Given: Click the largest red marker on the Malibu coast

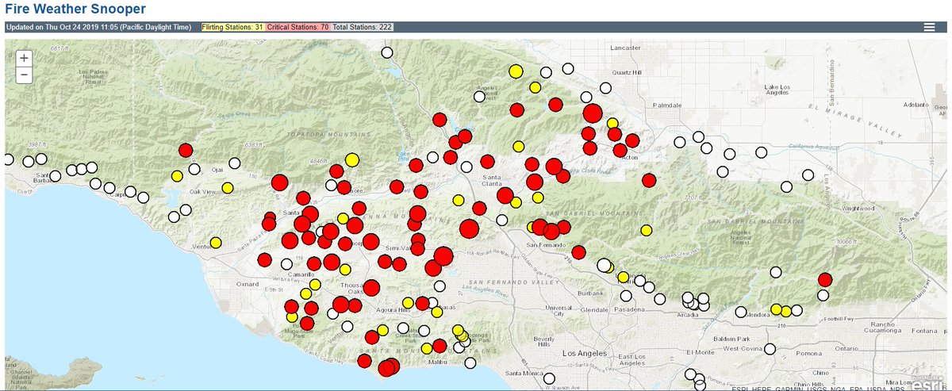Looking at the screenshot, I should 387,368.
